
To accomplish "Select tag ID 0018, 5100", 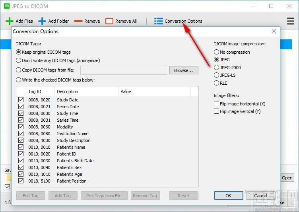I will 39,181.
